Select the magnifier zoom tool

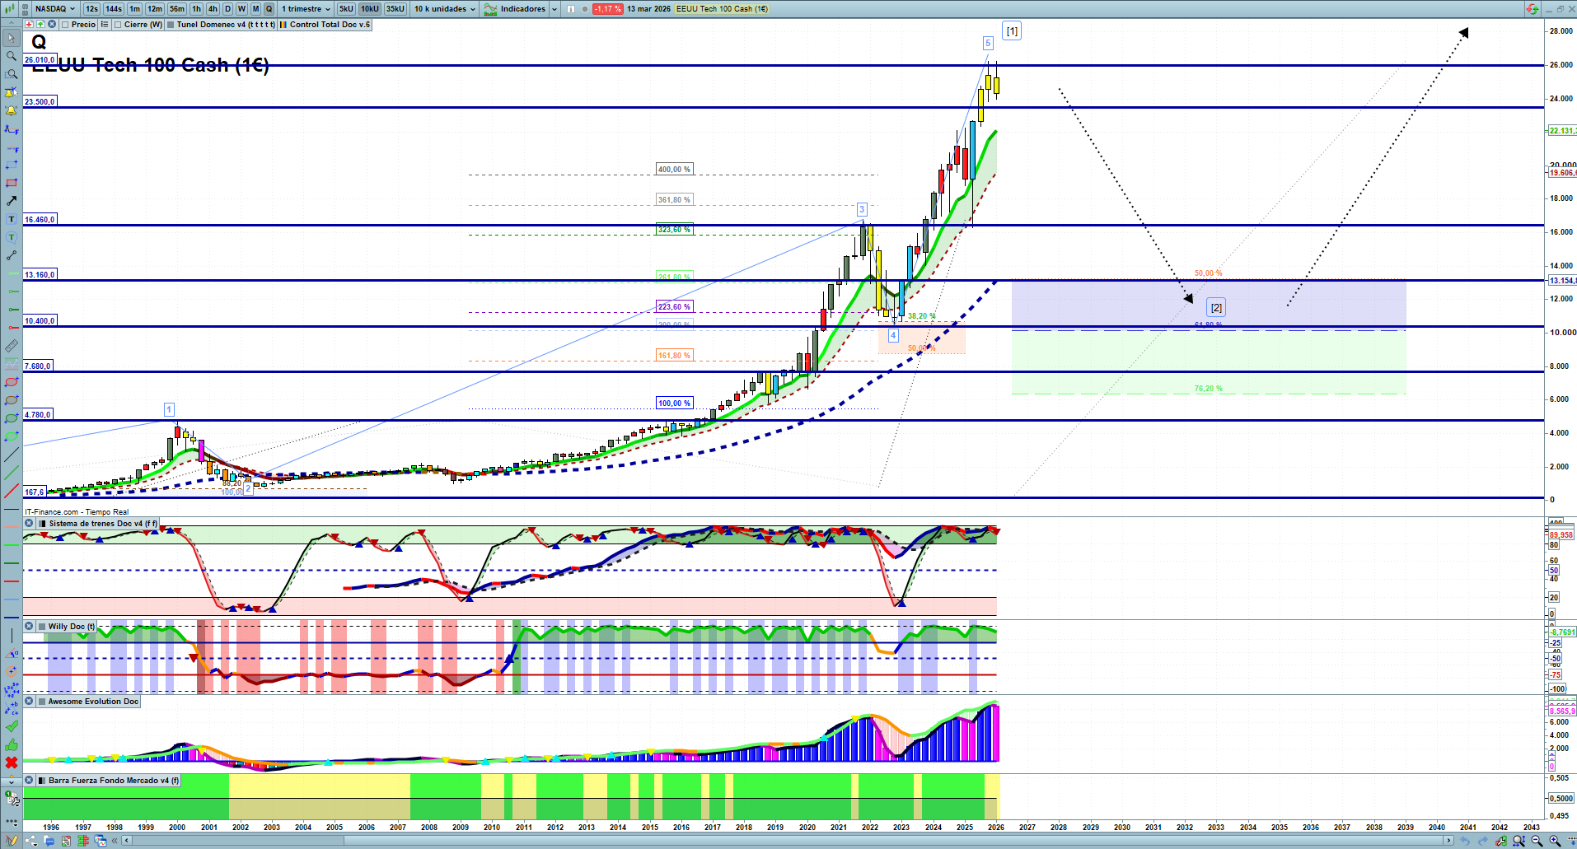[12, 56]
